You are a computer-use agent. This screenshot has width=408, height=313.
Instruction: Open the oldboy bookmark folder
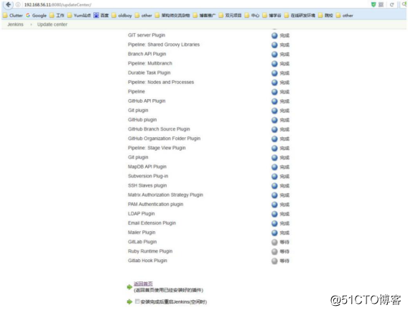point(122,15)
